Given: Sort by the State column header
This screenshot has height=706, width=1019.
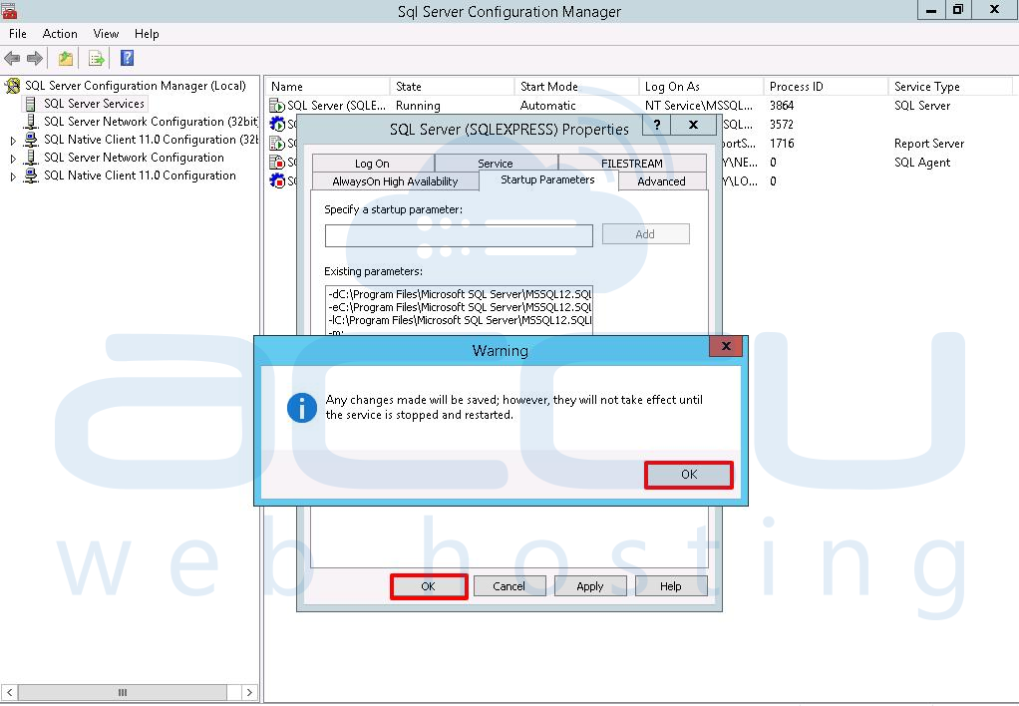Looking at the screenshot, I should tap(453, 87).
